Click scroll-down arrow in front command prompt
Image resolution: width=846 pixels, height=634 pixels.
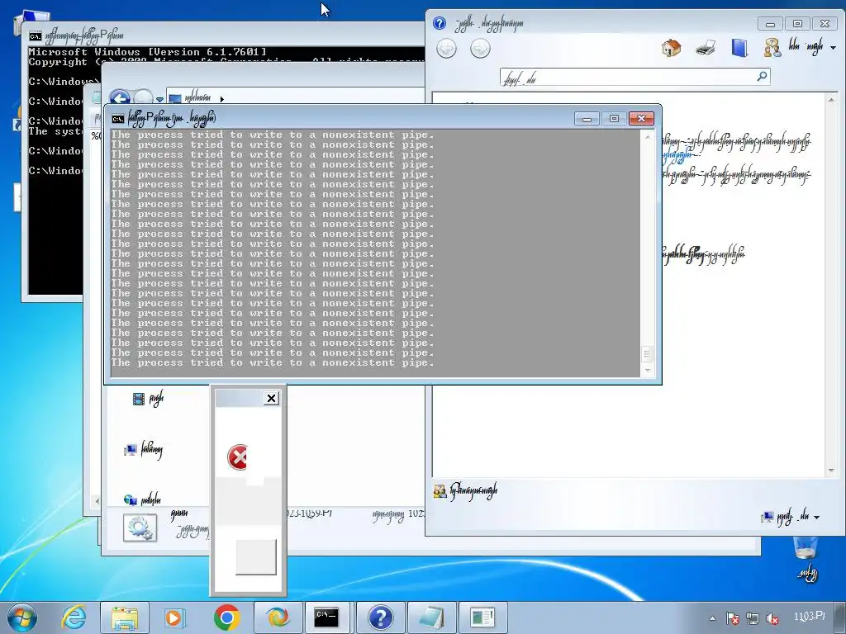(648, 371)
